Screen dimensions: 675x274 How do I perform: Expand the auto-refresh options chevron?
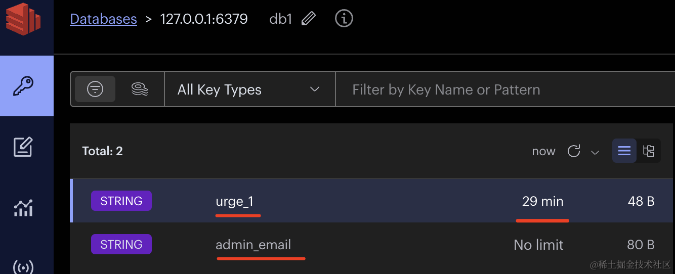(595, 152)
